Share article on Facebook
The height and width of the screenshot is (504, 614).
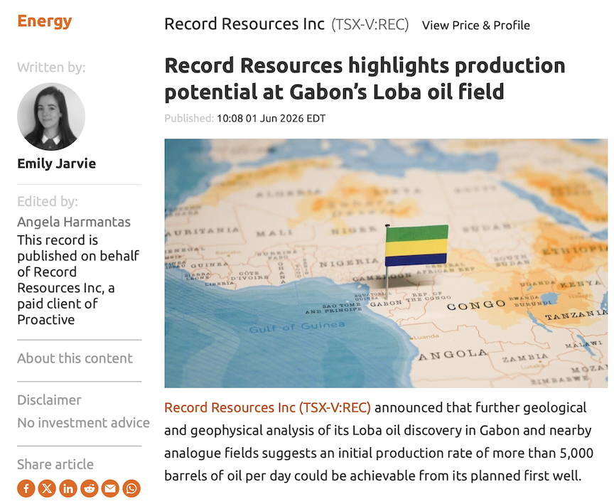pyautogui.click(x=26, y=488)
